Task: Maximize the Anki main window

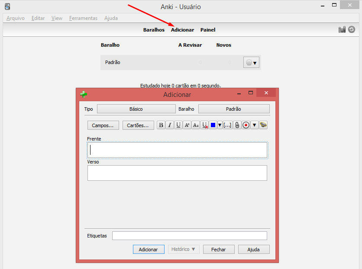Action: tap(334, 5)
